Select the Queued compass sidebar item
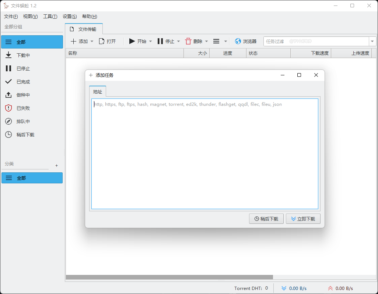Image resolution: width=378 pixels, height=294 pixels. pos(32,121)
